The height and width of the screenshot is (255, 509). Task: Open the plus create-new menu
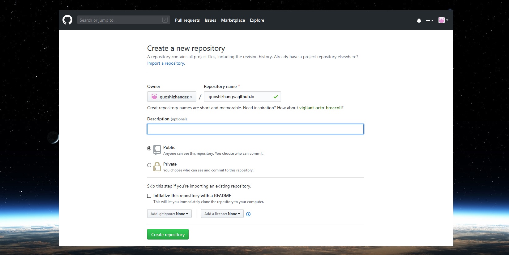pyautogui.click(x=429, y=20)
